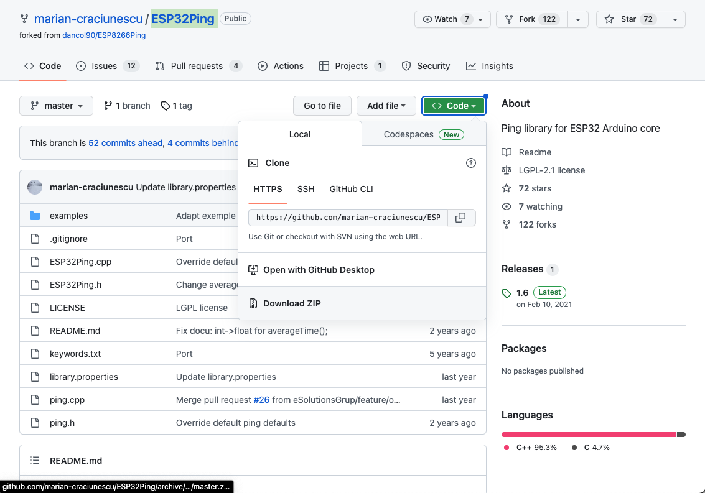Click the C 4.7% language link
The image size is (705, 493).
[591, 448]
